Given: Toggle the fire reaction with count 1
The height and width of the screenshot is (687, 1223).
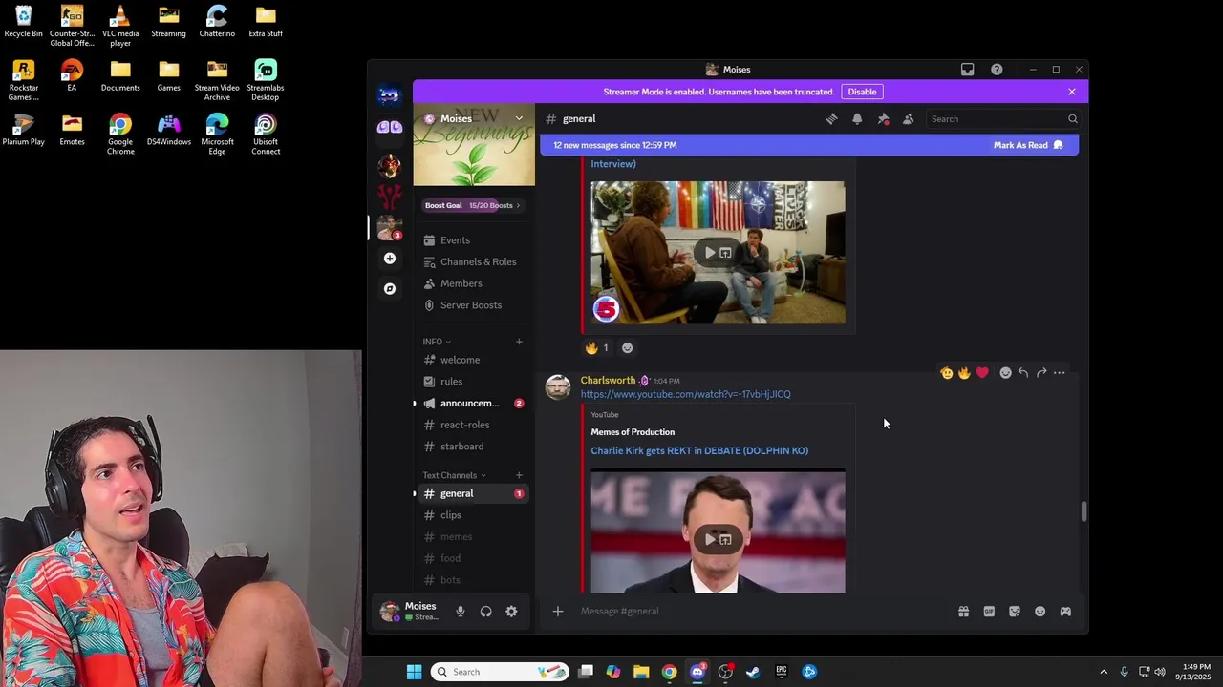Looking at the screenshot, I should pos(597,348).
